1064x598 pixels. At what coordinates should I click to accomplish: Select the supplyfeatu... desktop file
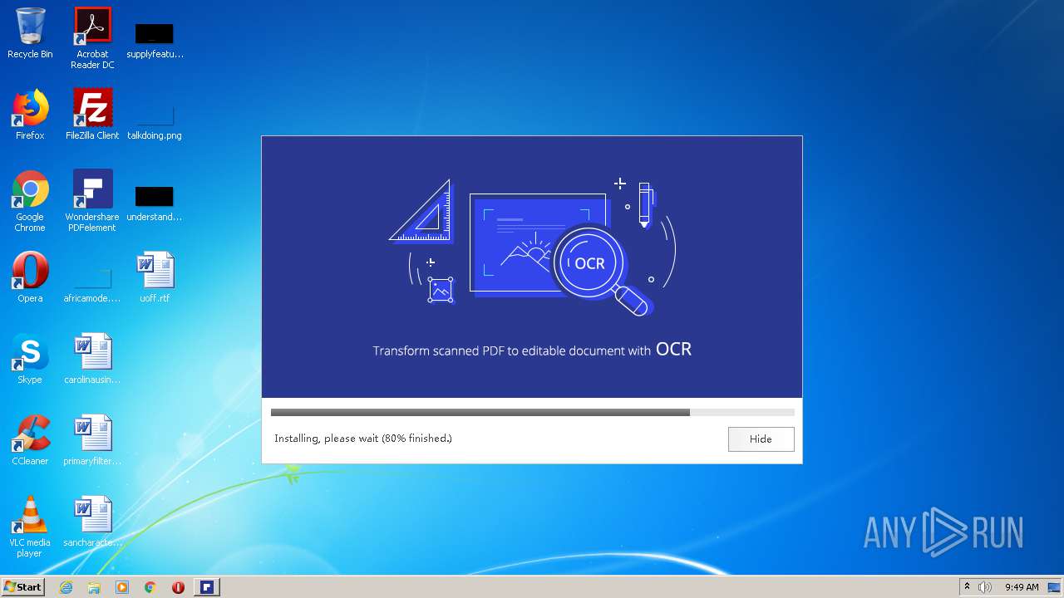155,39
